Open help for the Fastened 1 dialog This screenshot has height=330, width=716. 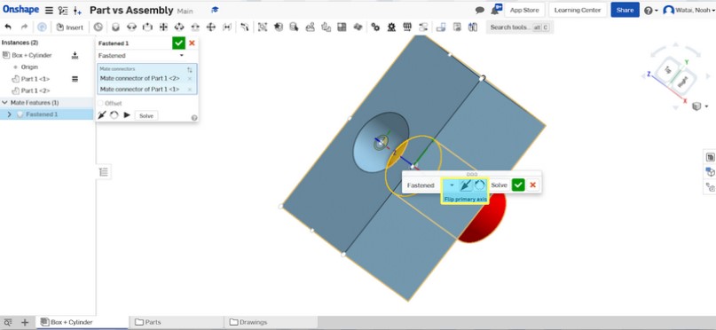coord(194,118)
